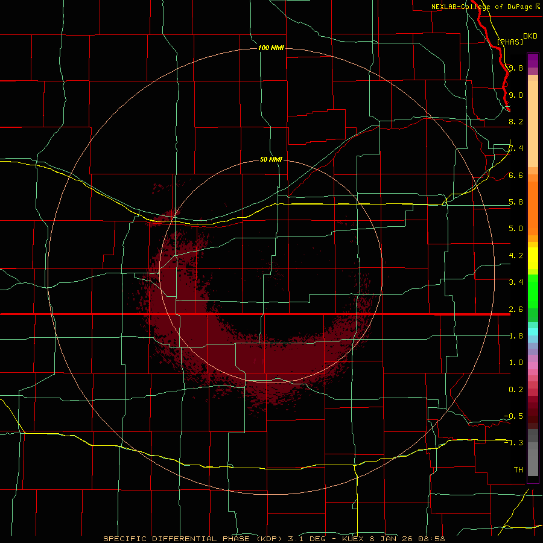
Task: Click the 6.6 value on the color scale
Action: 516,175
